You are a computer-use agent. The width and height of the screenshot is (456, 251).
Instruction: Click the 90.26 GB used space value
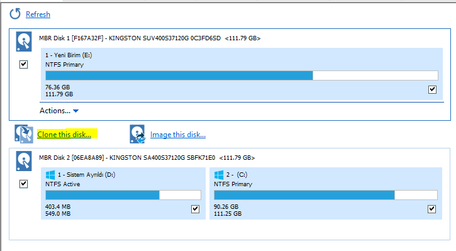(x=226, y=207)
